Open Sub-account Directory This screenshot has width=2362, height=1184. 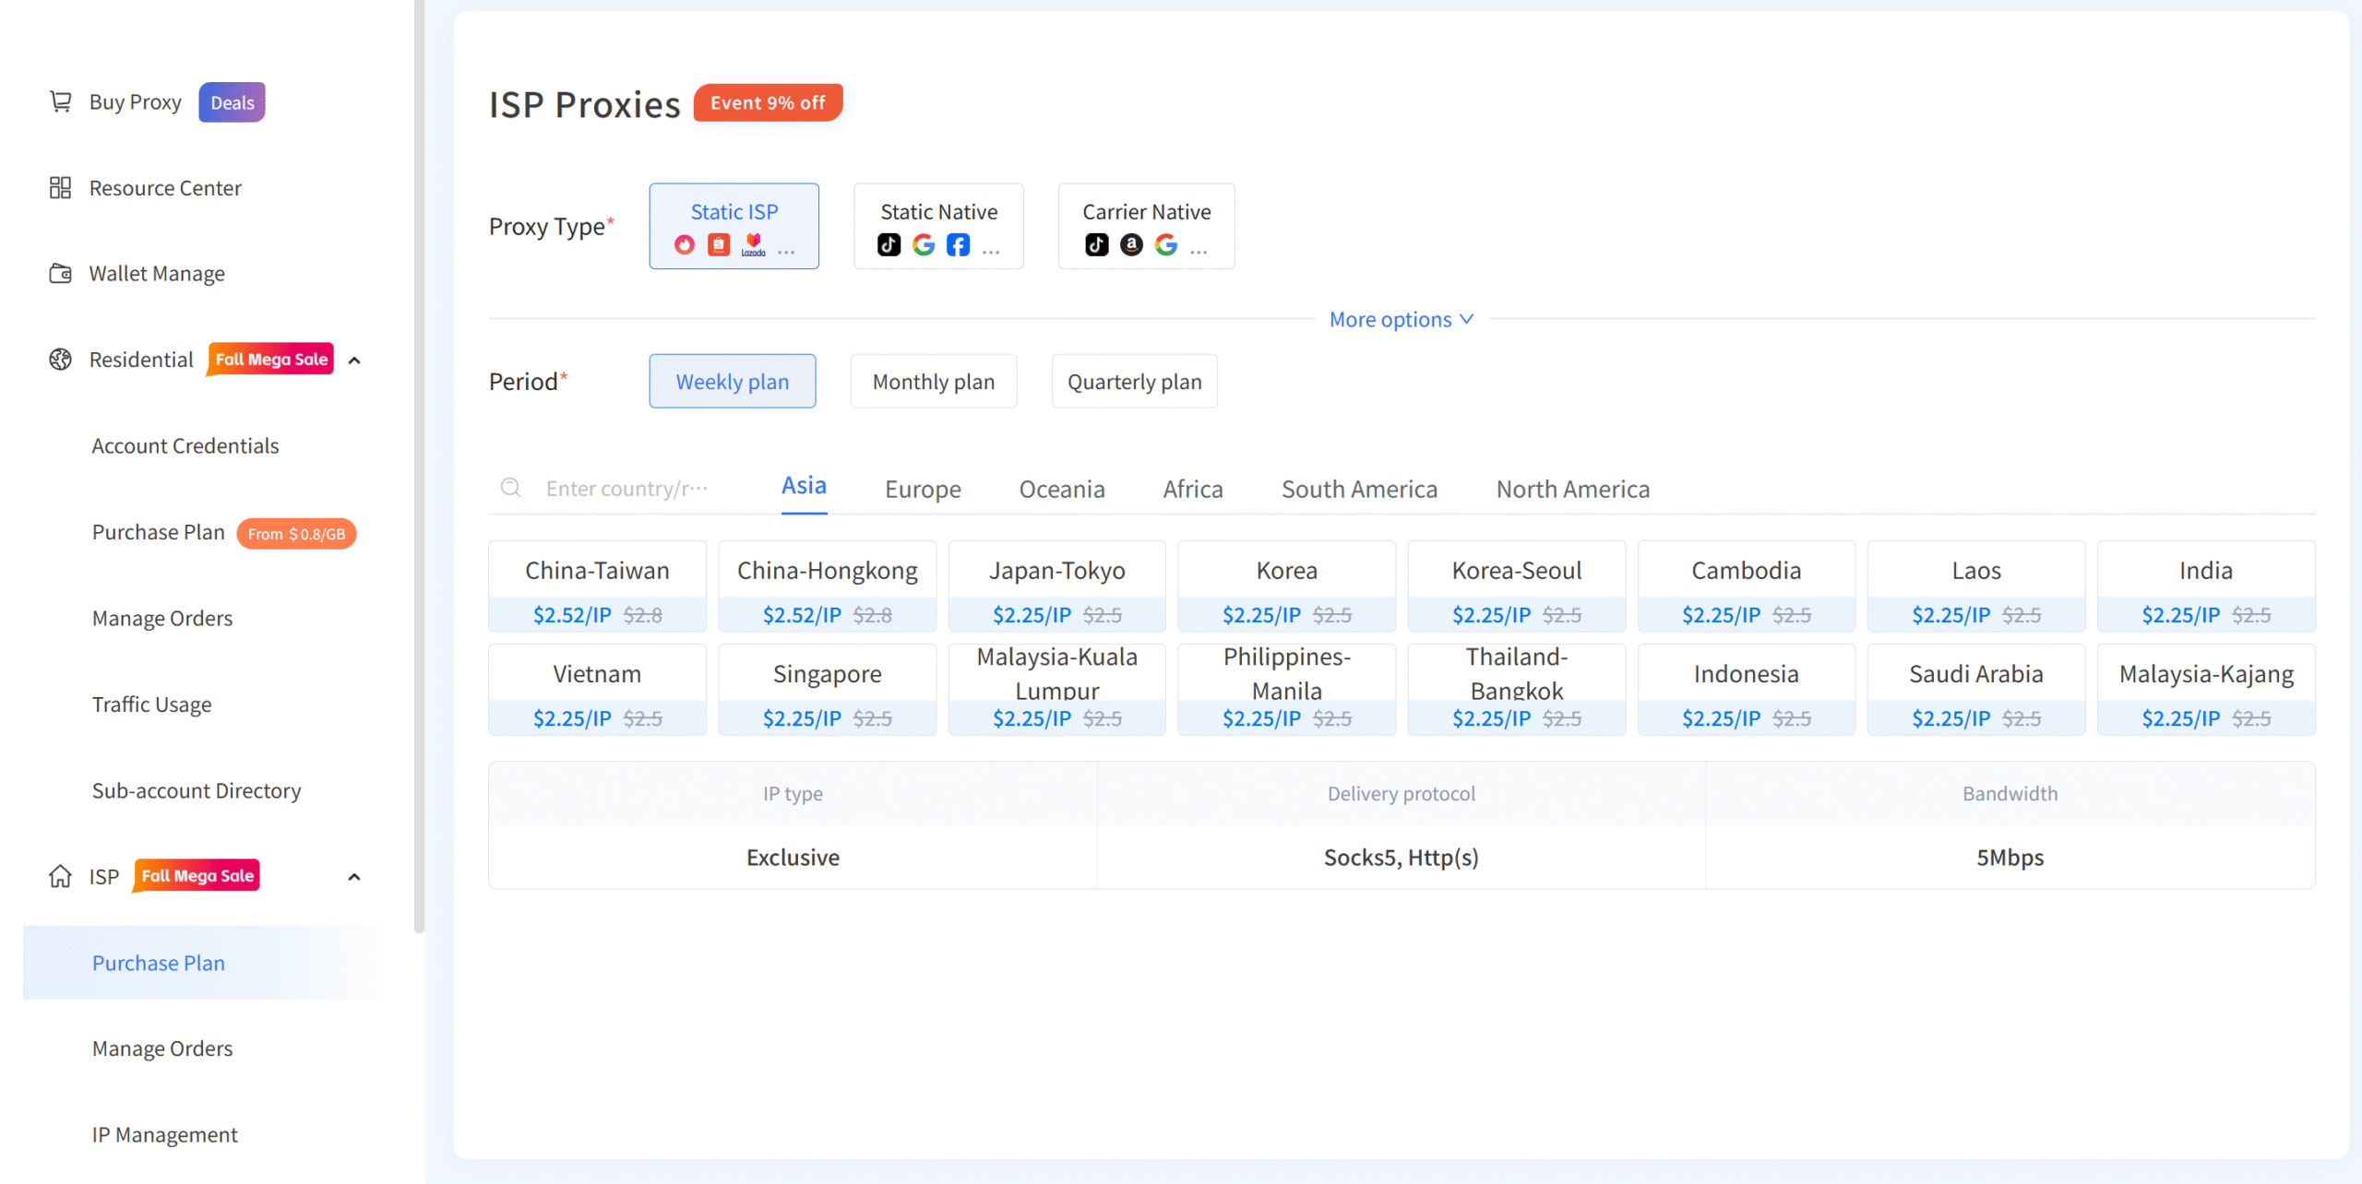point(197,791)
